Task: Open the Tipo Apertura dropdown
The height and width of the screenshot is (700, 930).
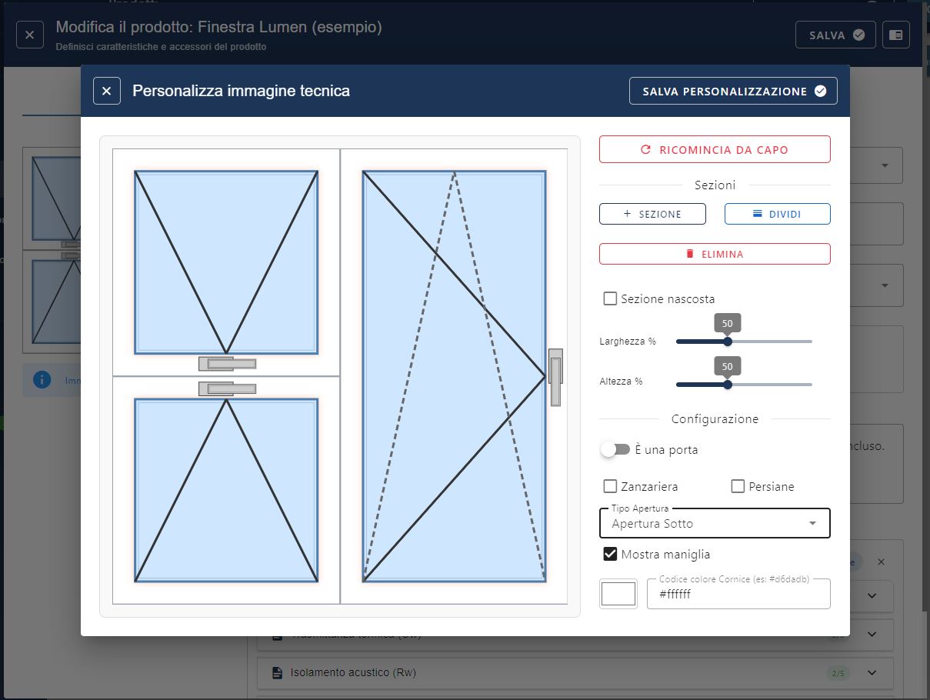Action: click(714, 523)
